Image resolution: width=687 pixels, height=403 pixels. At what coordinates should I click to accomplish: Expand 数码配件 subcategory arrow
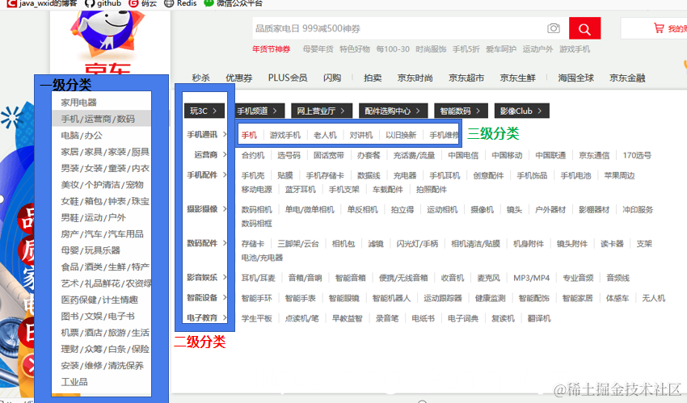coord(225,243)
